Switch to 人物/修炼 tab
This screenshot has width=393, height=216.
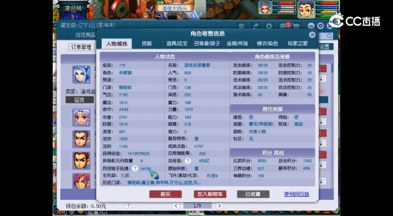click(117, 44)
